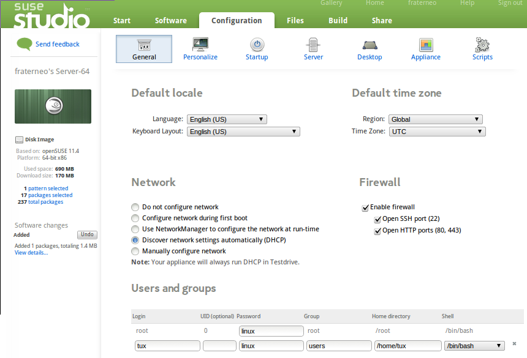Open the fraterneo account link
Screen dimensions: 527x358
click(422, 3)
